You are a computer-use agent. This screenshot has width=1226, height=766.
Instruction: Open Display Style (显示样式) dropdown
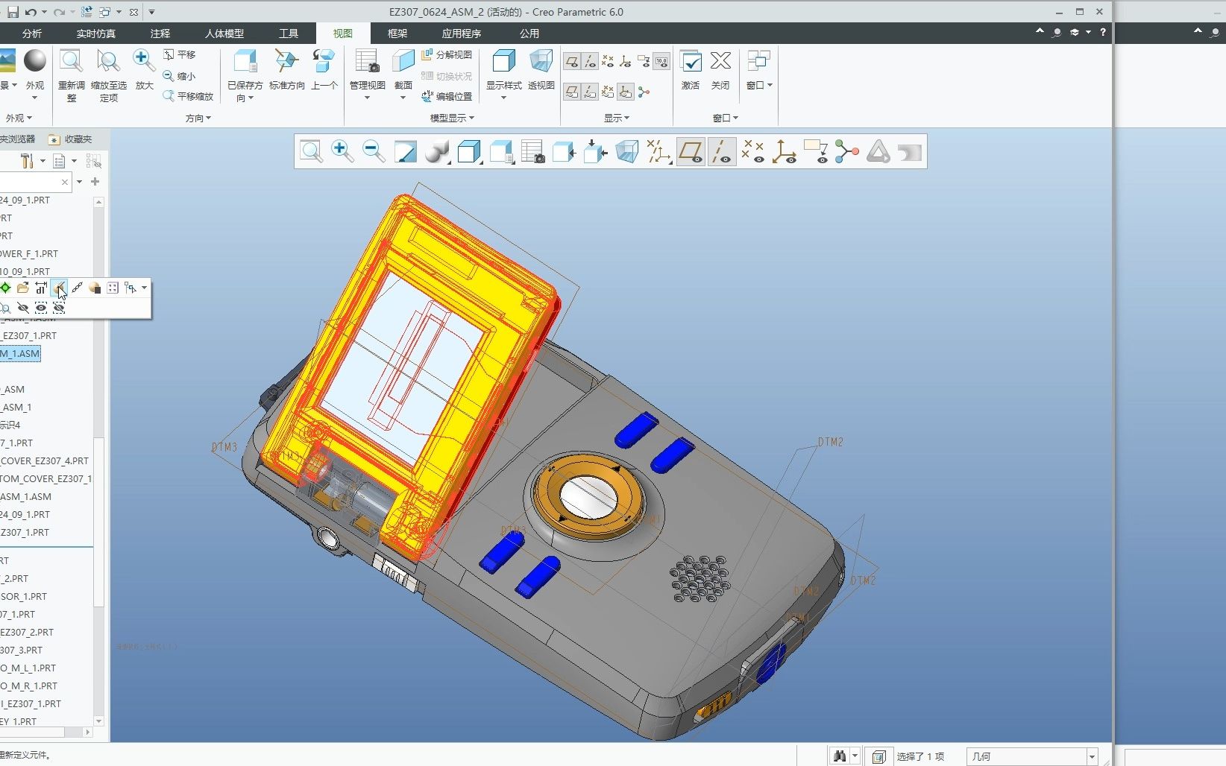click(x=504, y=75)
